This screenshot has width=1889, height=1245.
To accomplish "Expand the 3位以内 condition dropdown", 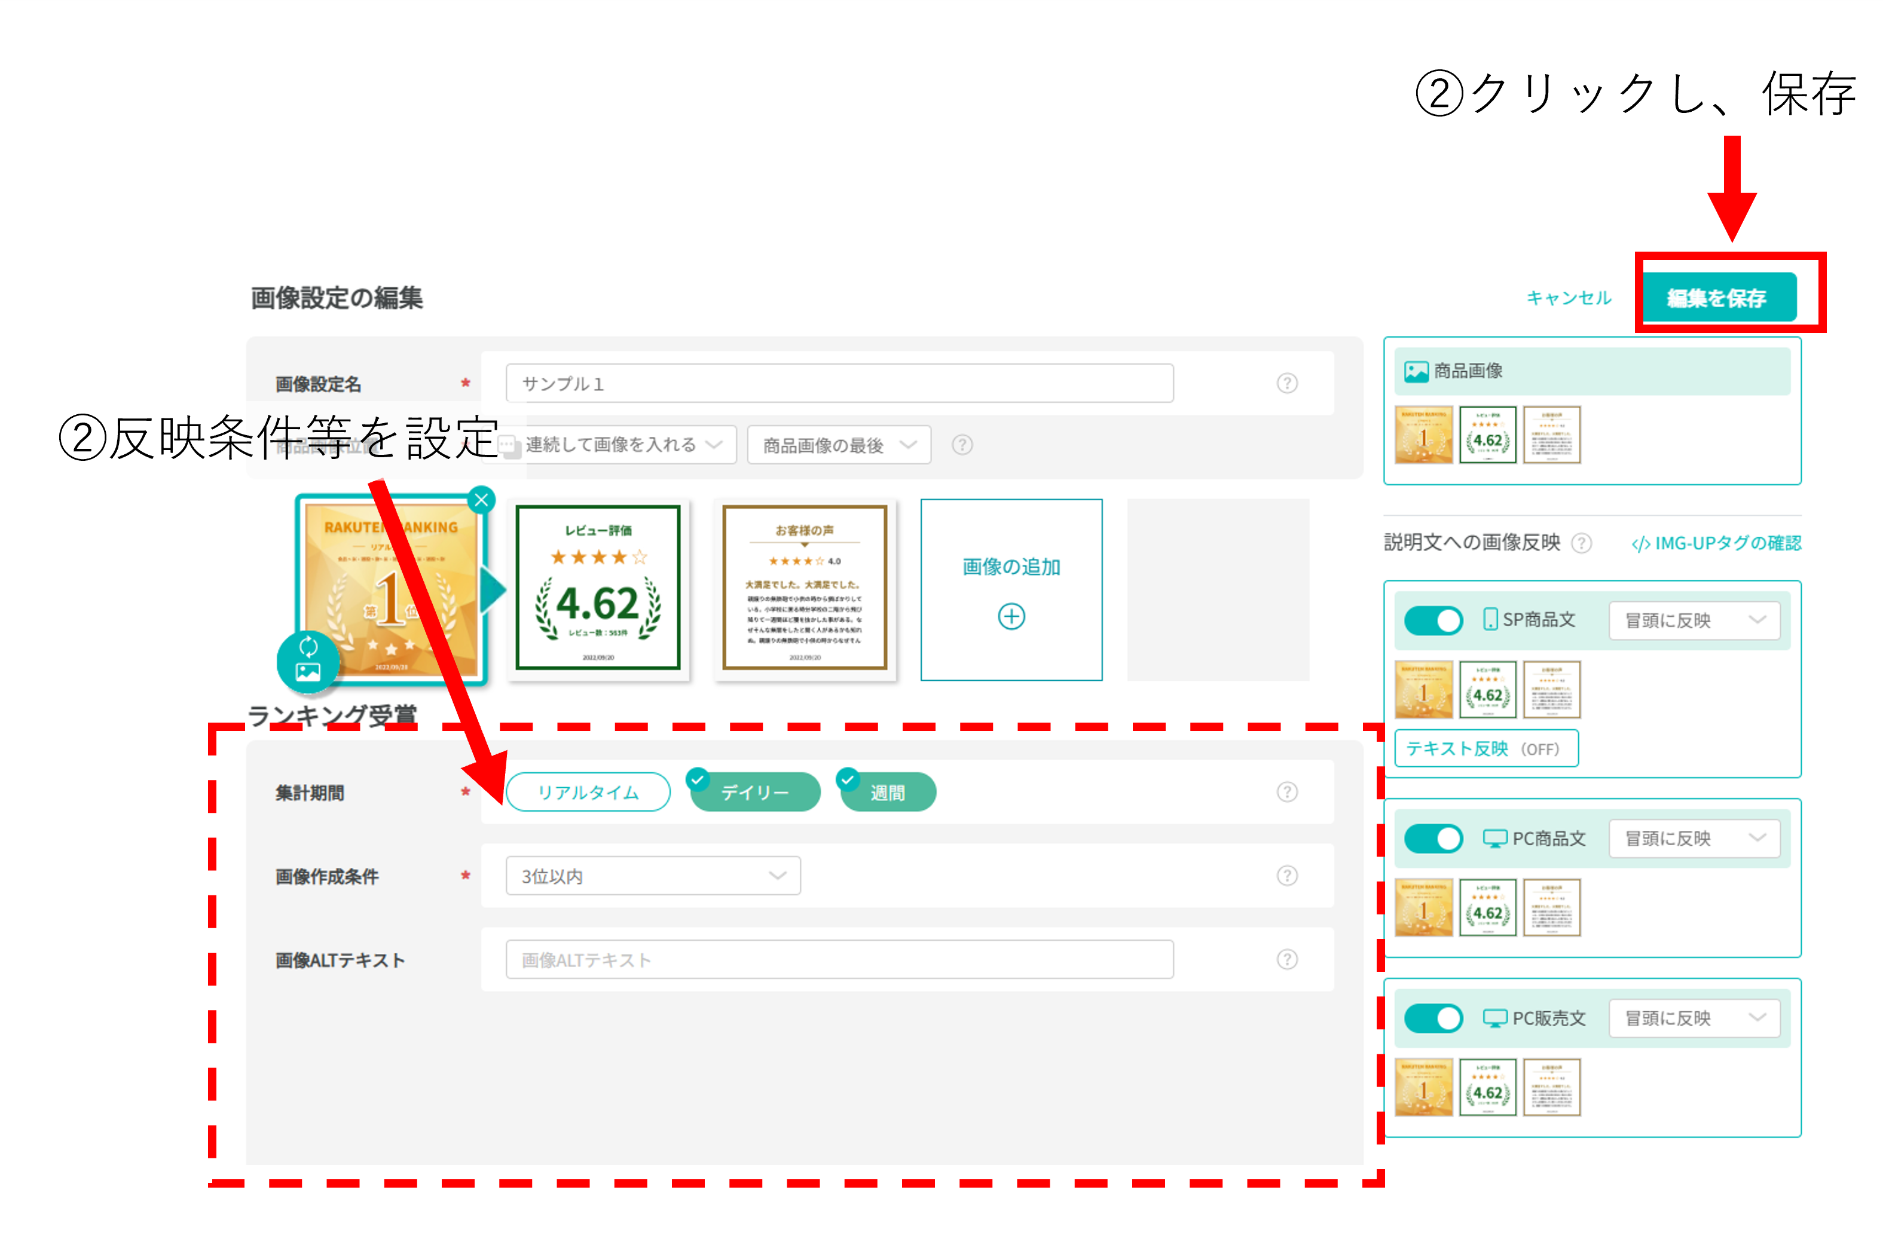I will 653,876.
